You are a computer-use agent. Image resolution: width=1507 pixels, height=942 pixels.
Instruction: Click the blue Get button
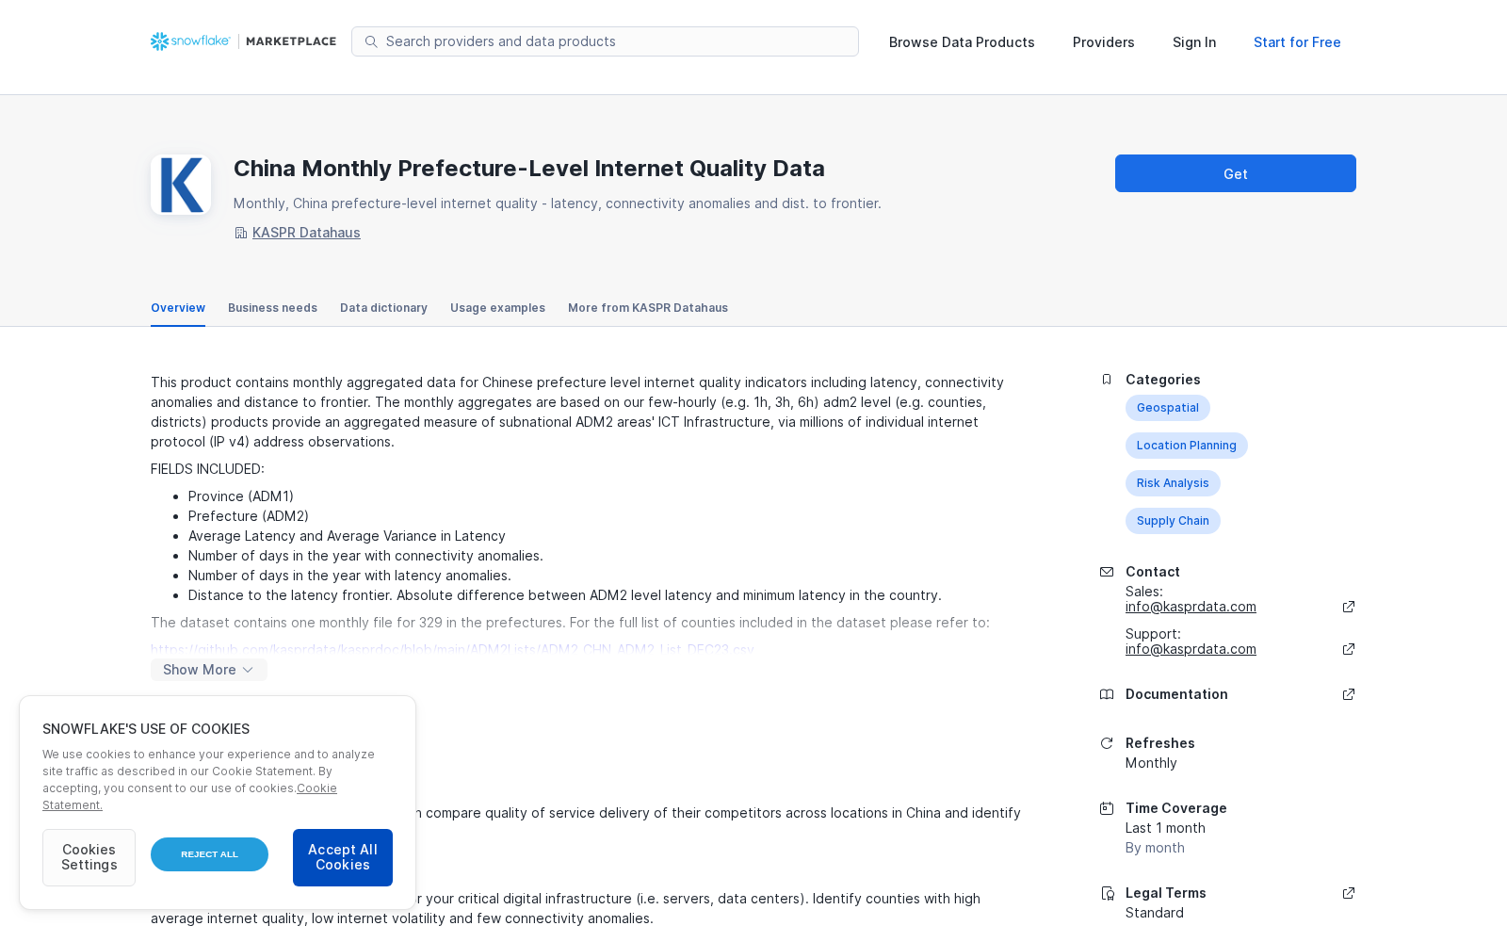click(x=1236, y=173)
